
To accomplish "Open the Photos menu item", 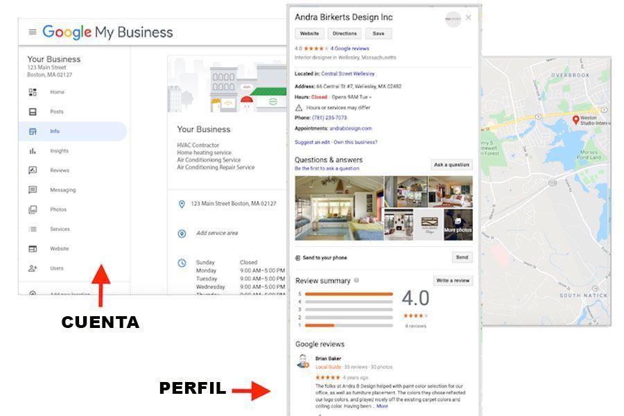I will (x=58, y=209).
